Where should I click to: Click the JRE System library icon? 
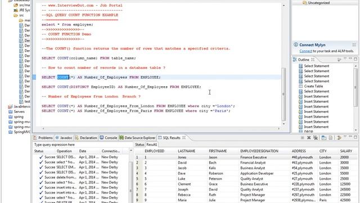point(16,10)
